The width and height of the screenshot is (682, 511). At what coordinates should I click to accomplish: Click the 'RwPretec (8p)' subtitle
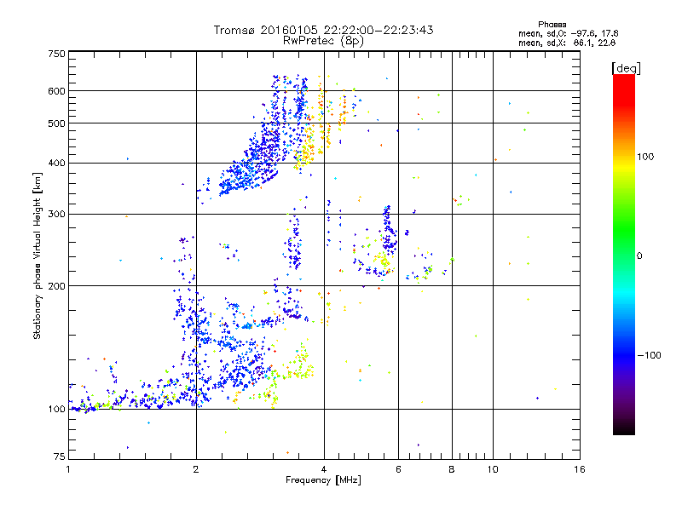click(x=323, y=41)
